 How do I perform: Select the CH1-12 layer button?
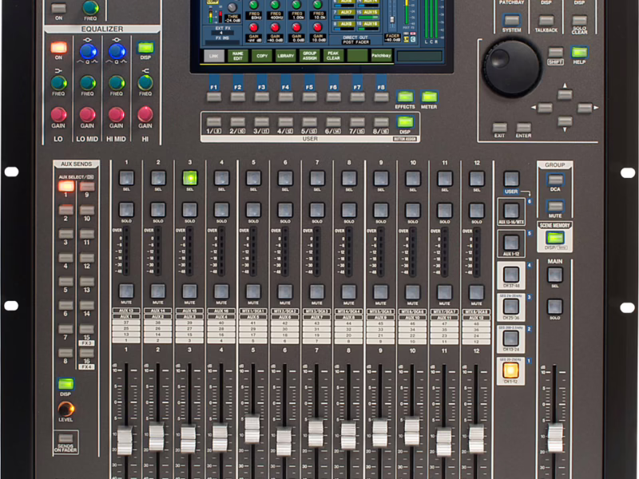click(x=510, y=370)
